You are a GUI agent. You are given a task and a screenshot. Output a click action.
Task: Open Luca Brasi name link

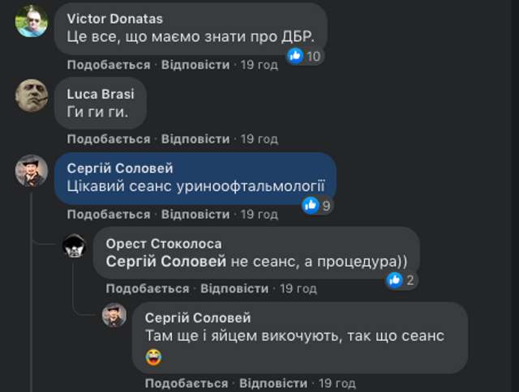101,94
